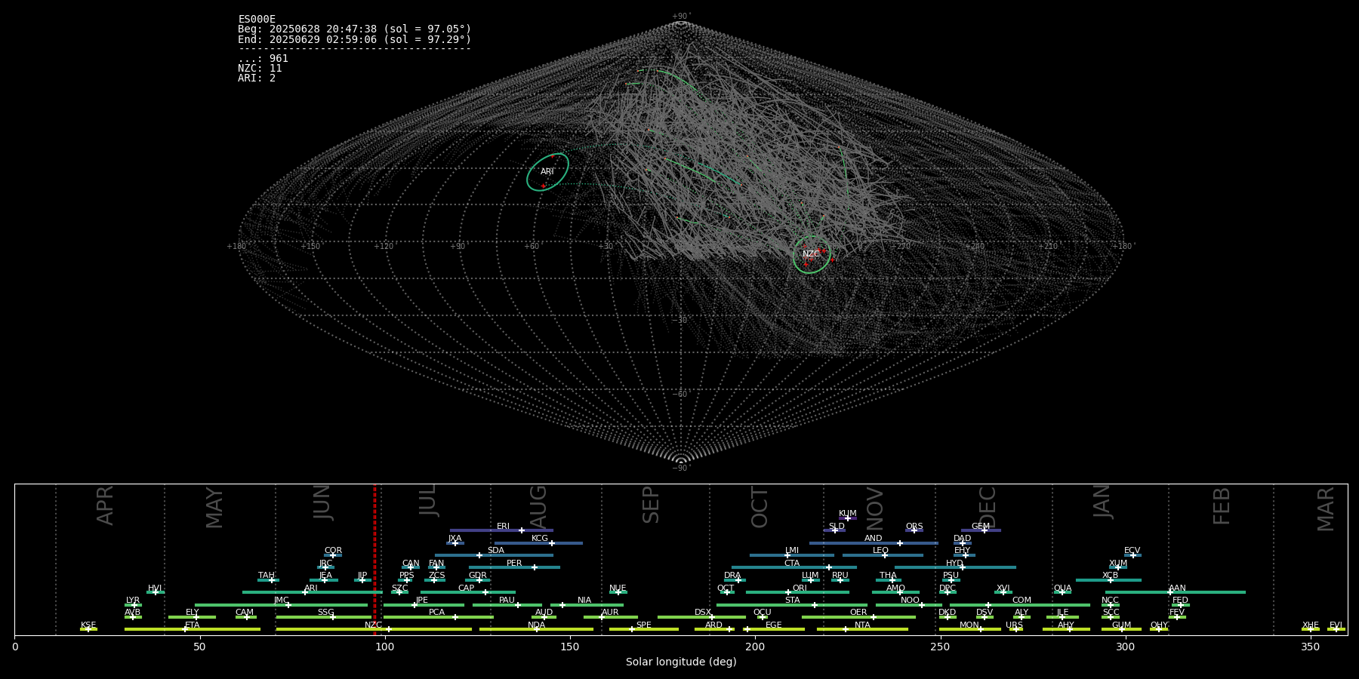Click the +150° longitude label on the map
This screenshot has height=679, width=1359.
310,246
